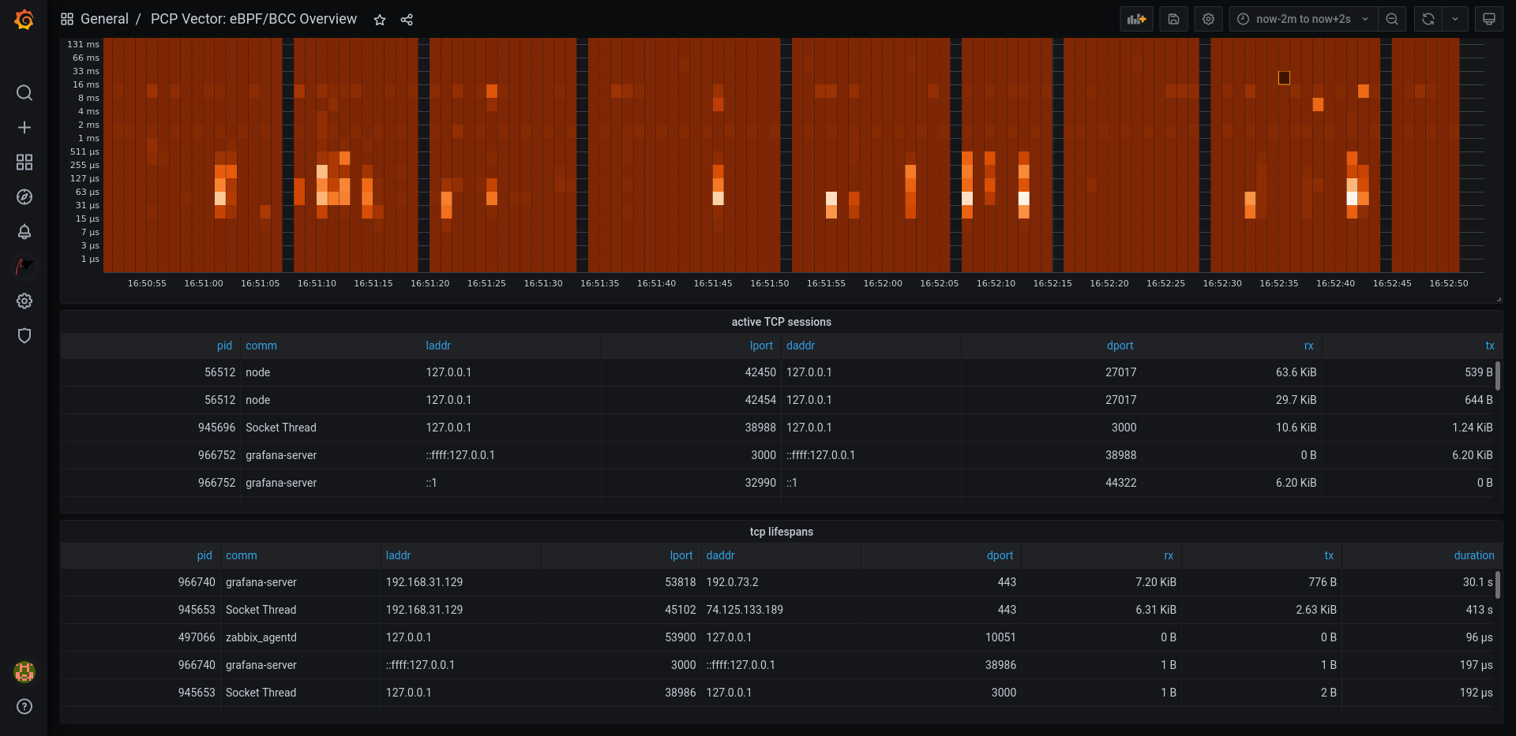Click the zoom out time range icon
1516x736 pixels.
(1392, 19)
